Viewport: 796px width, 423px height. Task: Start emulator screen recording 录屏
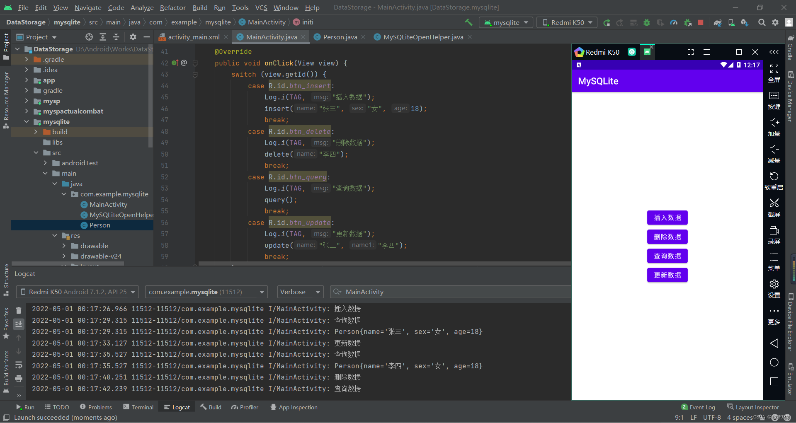(x=774, y=235)
